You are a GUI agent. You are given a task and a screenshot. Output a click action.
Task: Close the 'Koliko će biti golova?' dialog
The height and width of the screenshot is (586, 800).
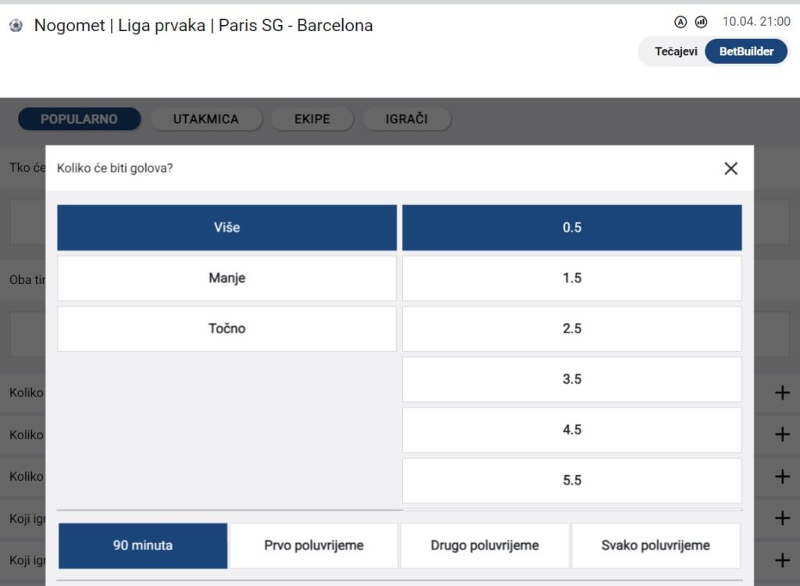click(730, 168)
